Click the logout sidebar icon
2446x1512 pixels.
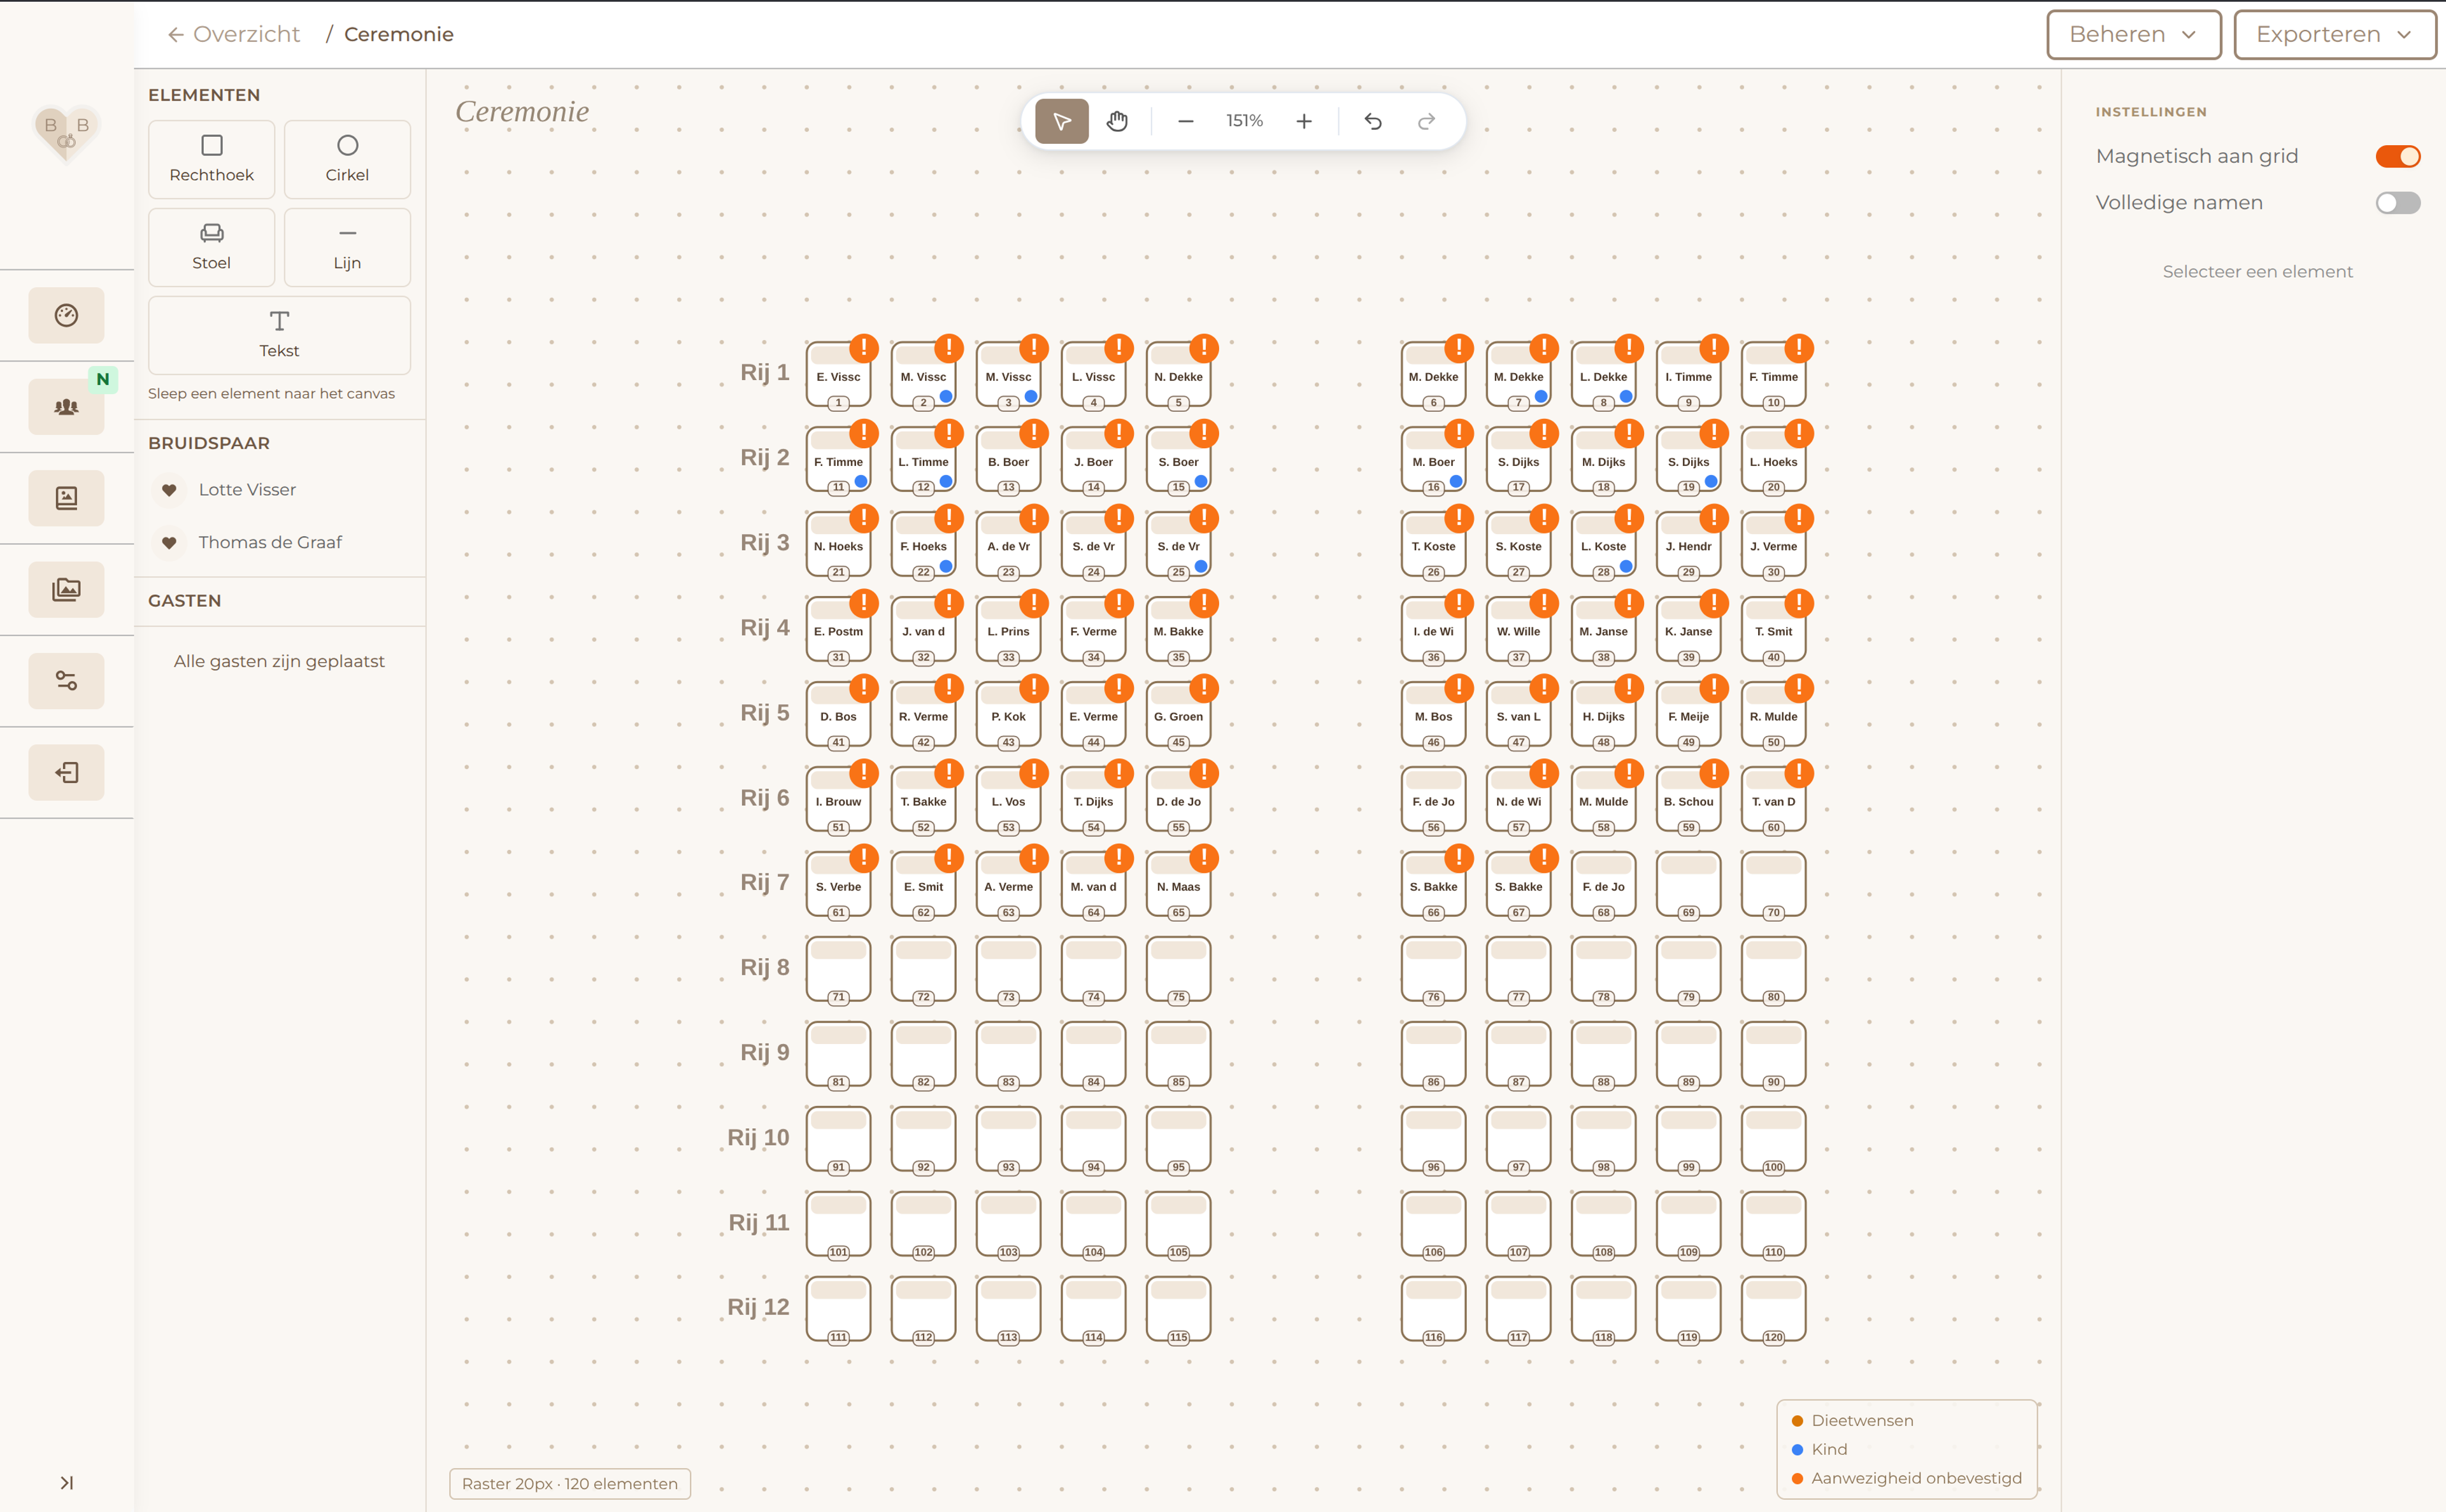point(66,772)
